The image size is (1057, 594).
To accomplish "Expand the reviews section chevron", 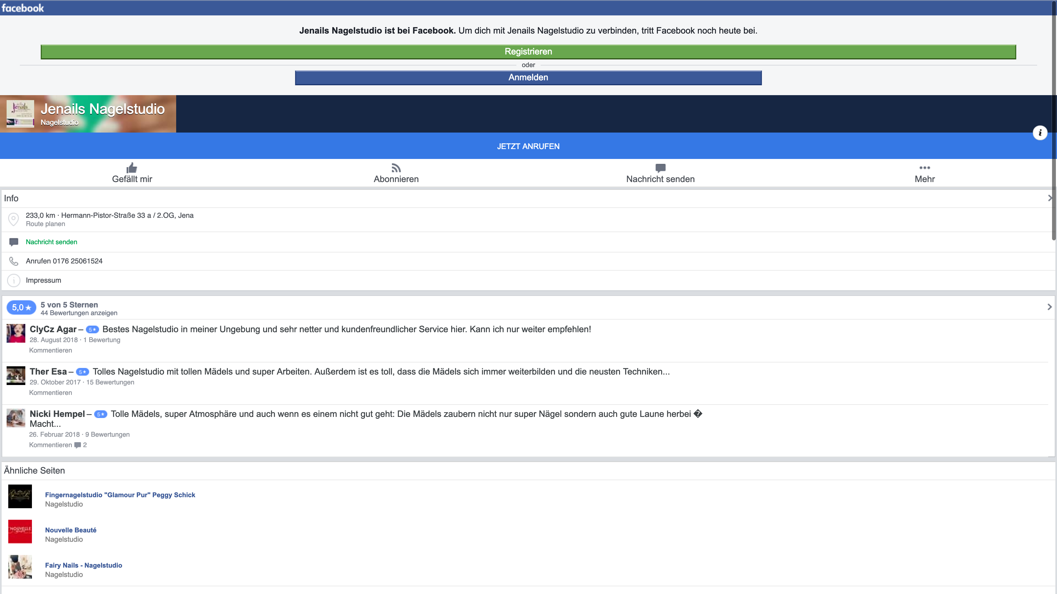I will (1049, 307).
